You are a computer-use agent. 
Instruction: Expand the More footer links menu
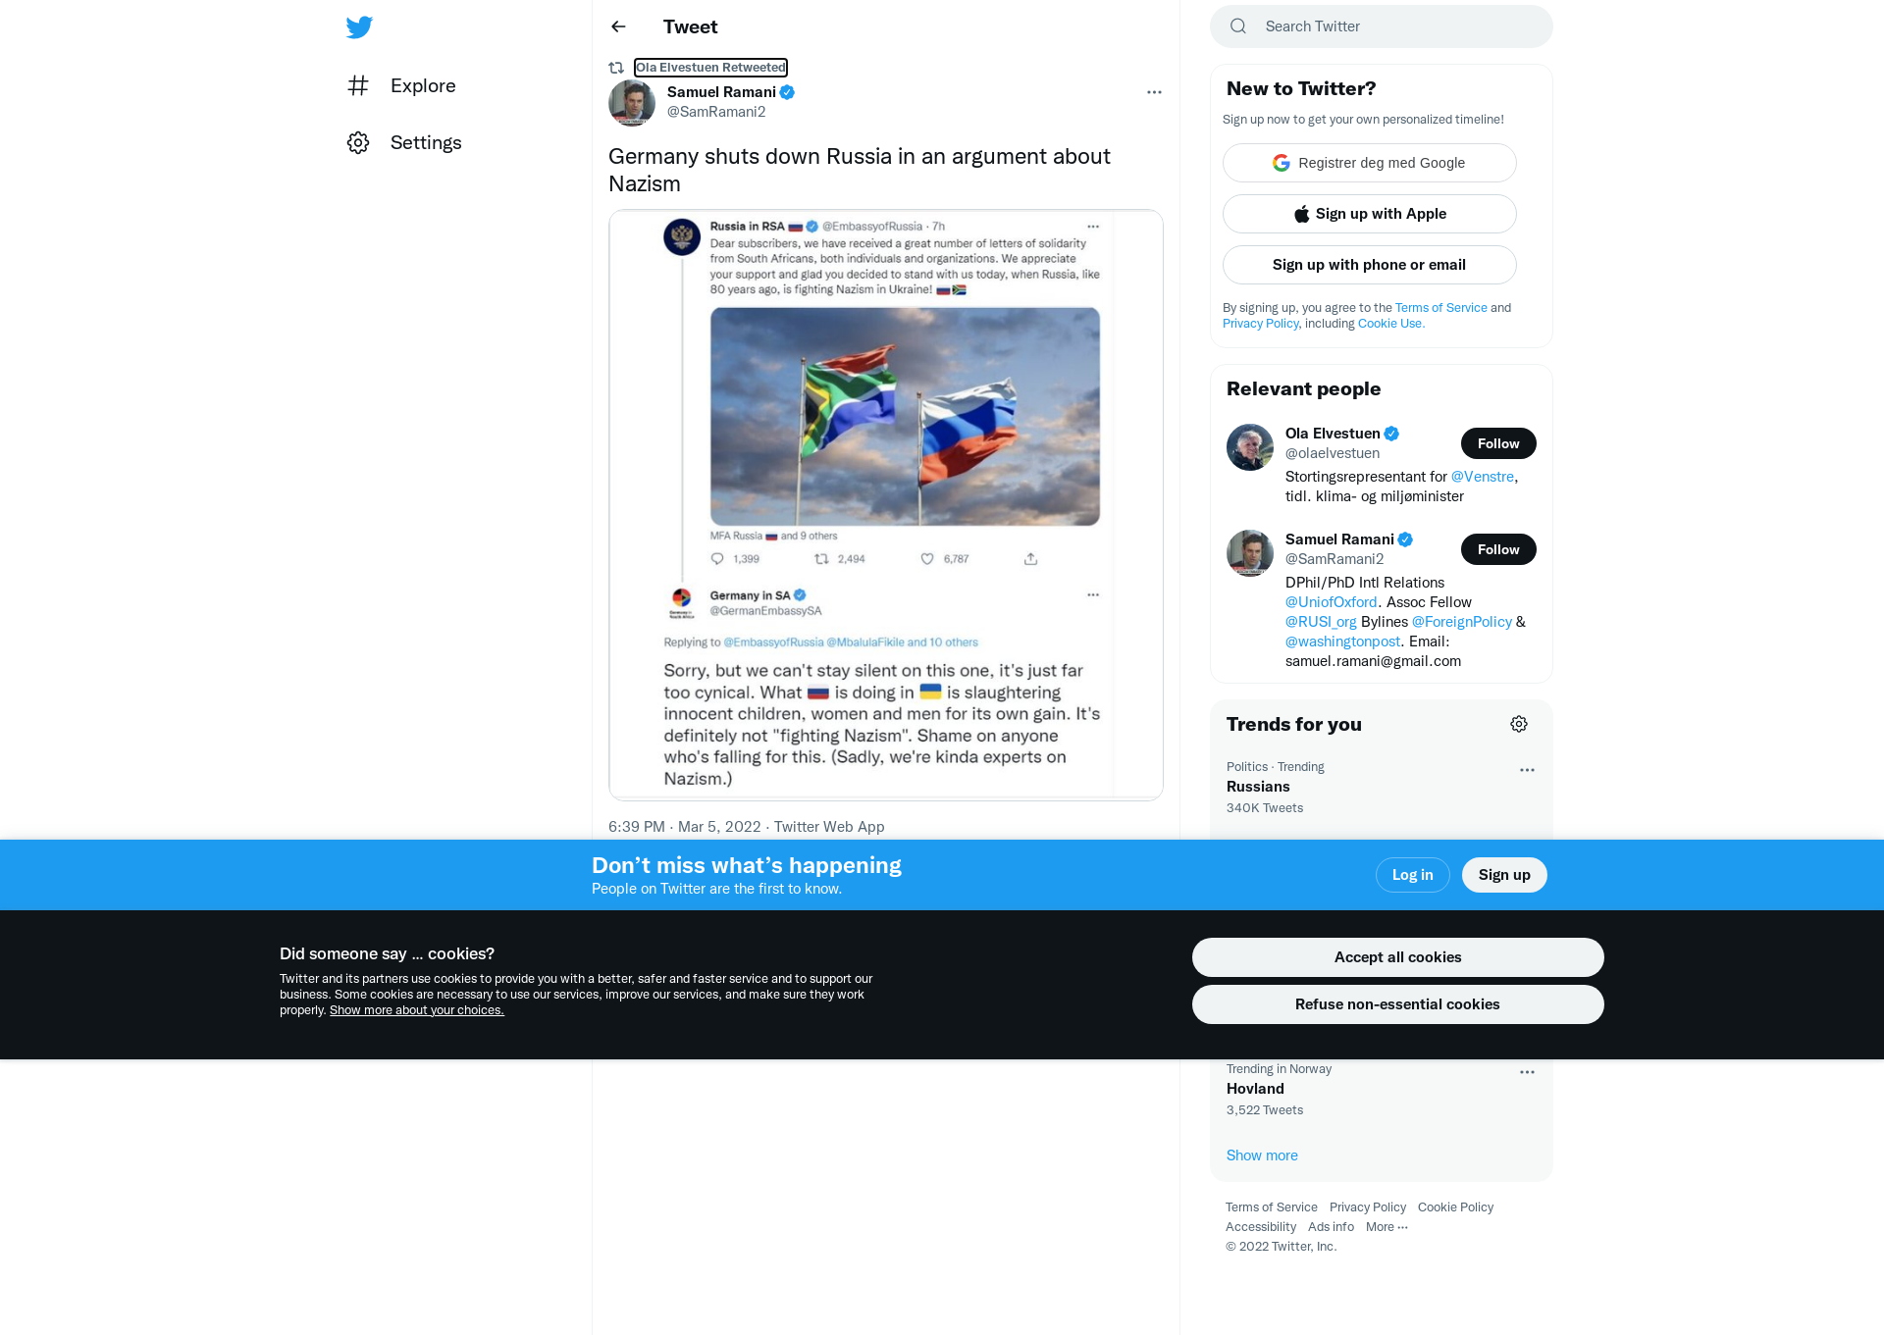tap(1387, 1227)
